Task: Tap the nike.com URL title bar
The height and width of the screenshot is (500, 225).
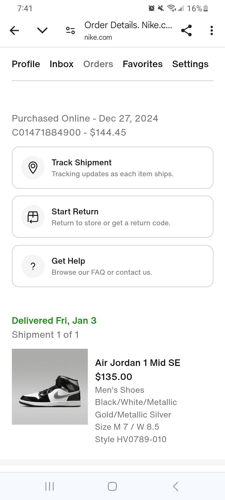Action: [128, 31]
